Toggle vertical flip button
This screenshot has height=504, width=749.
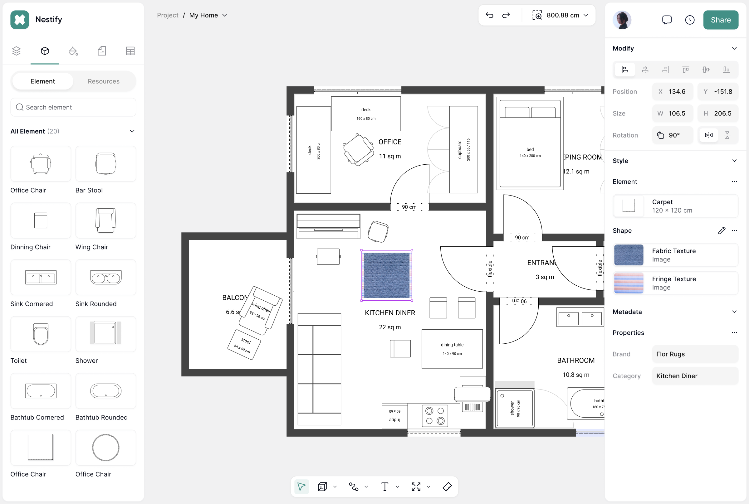pos(727,135)
